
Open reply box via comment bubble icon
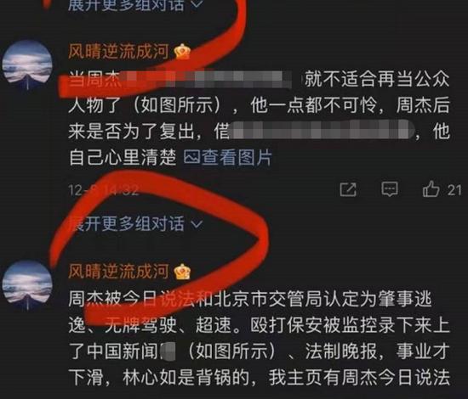pyautogui.click(x=390, y=188)
